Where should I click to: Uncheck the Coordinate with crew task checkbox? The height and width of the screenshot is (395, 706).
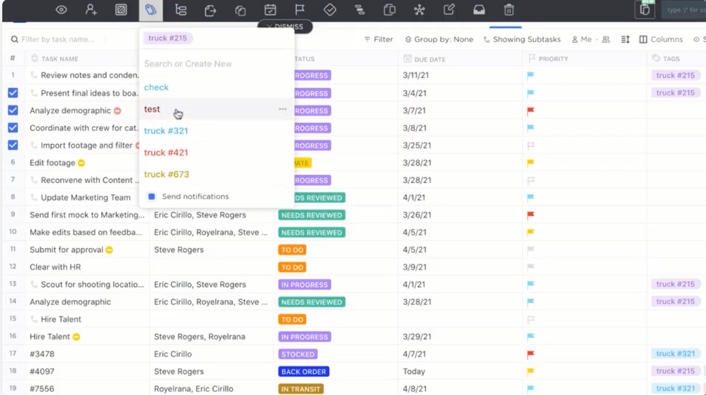click(13, 127)
